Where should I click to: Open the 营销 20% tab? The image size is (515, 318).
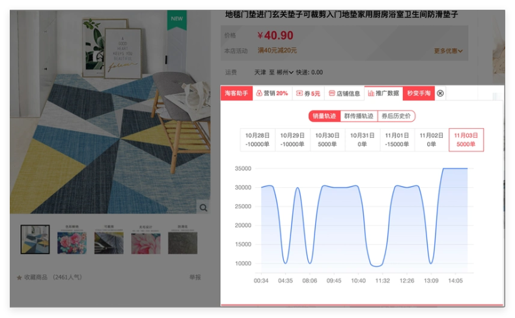(272, 93)
